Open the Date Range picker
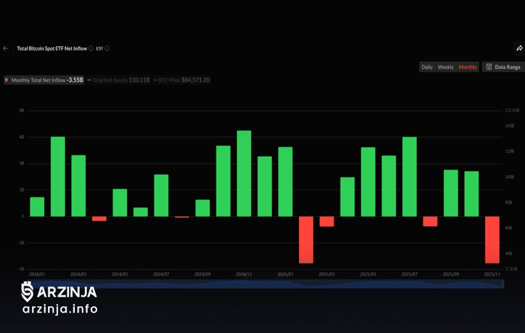Screen dimensions: 525x333 pyautogui.click(x=503, y=67)
